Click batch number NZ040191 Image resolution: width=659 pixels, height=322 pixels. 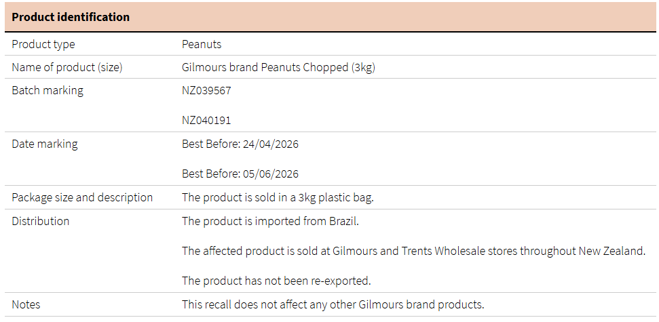pyautogui.click(x=206, y=120)
